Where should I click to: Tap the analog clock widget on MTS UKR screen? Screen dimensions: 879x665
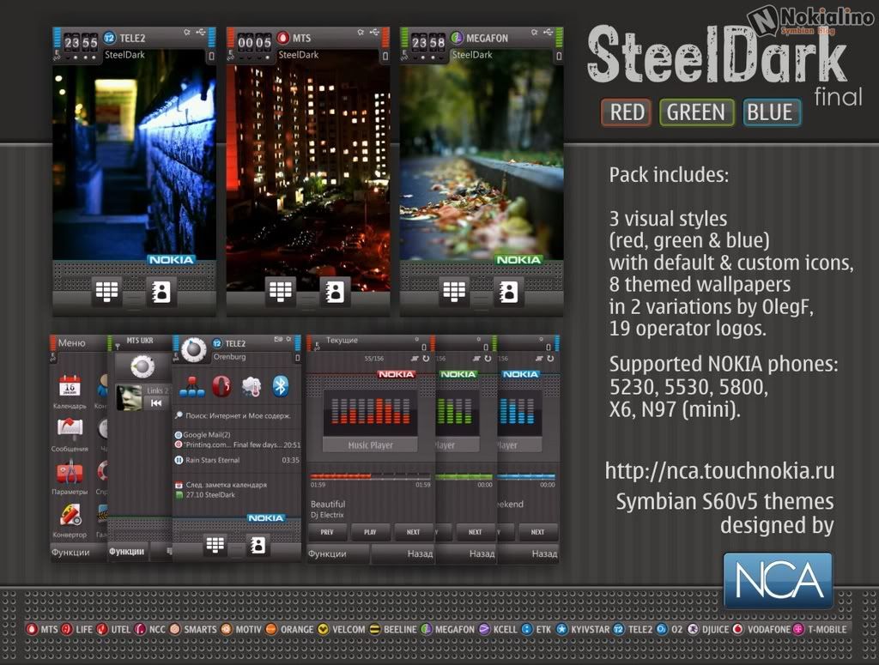pyautogui.click(x=142, y=367)
